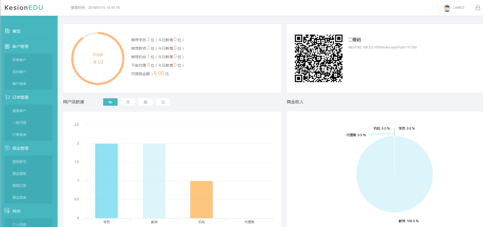Click the 客户管理 section icon

point(7,46)
